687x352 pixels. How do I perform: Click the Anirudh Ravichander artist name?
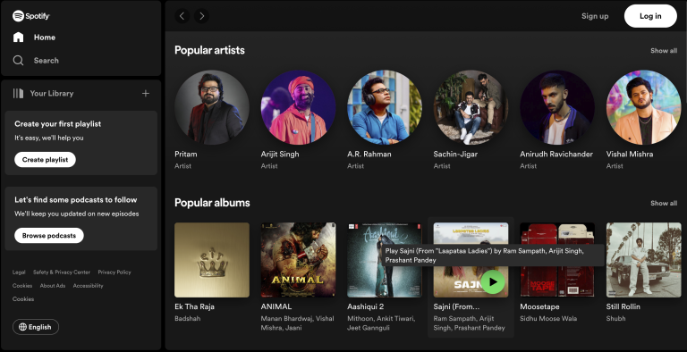[556, 154]
